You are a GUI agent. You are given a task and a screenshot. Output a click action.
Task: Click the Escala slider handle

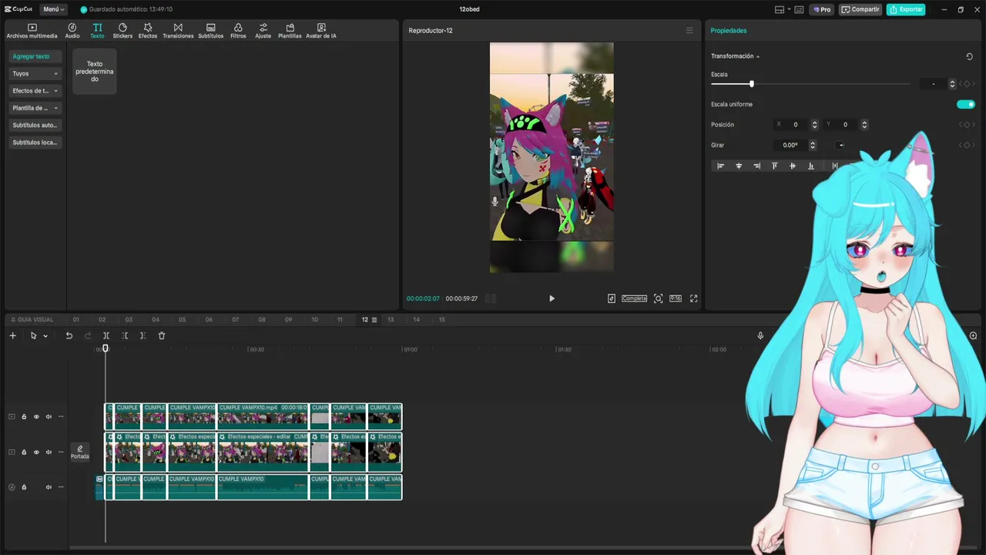[x=751, y=84]
